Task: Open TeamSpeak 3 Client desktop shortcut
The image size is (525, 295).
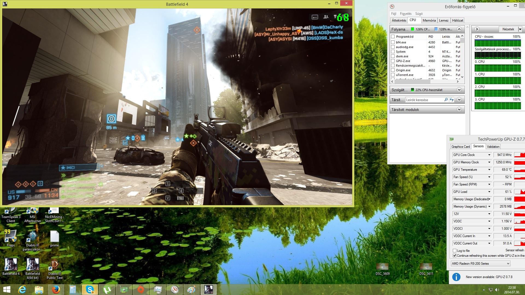Action: click(x=11, y=215)
